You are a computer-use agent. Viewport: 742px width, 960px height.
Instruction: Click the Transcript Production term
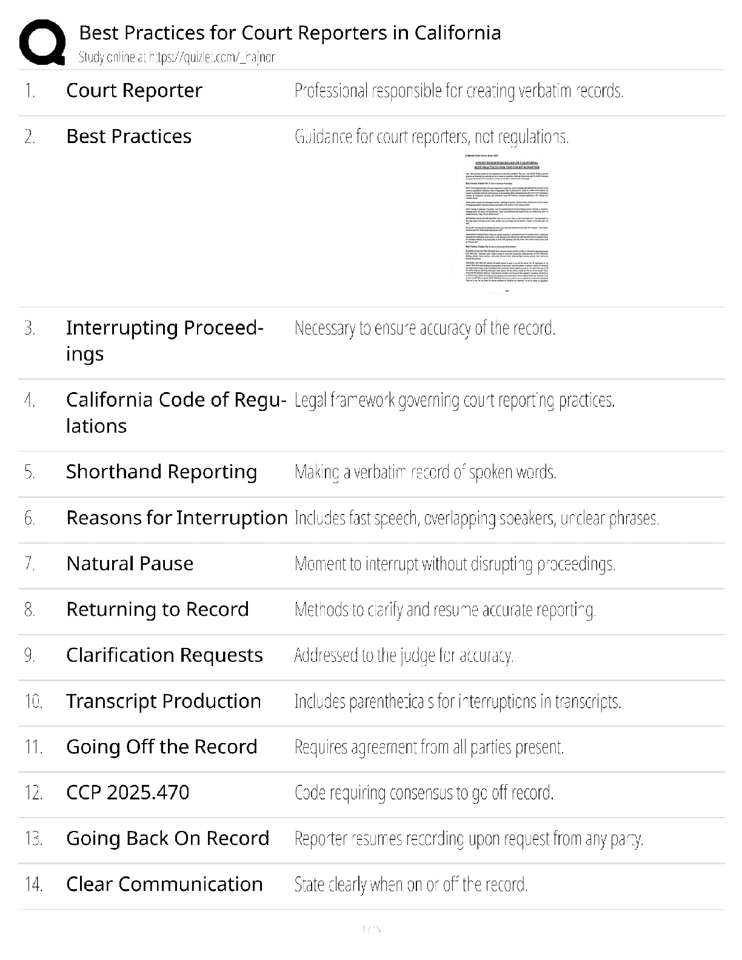(163, 702)
